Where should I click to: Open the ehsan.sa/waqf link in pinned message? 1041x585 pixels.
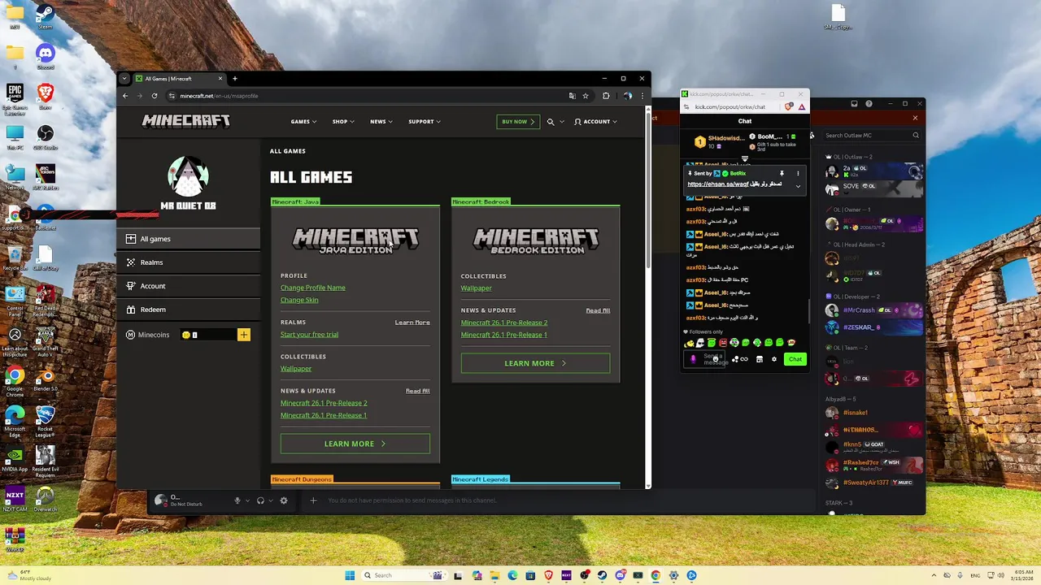tap(717, 184)
